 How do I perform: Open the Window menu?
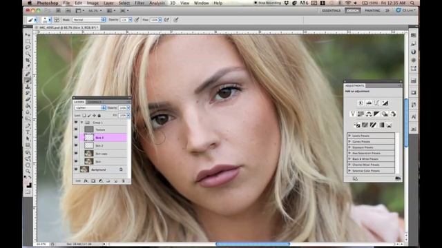(x=201, y=3)
